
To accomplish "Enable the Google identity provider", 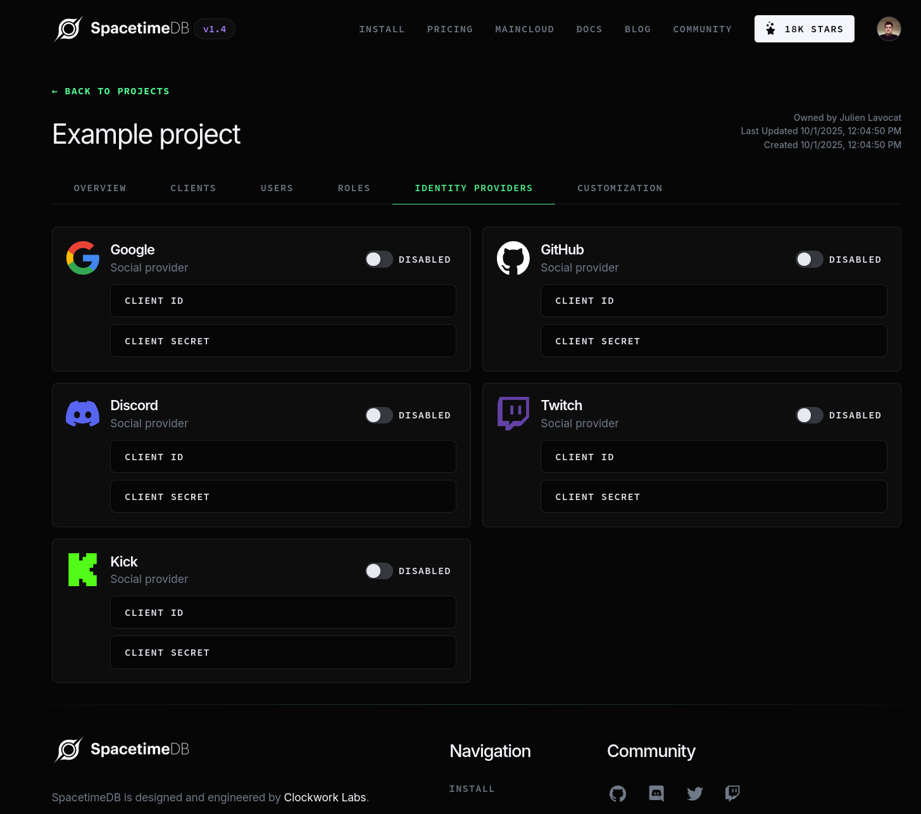I will pyautogui.click(x=379, y=259).
